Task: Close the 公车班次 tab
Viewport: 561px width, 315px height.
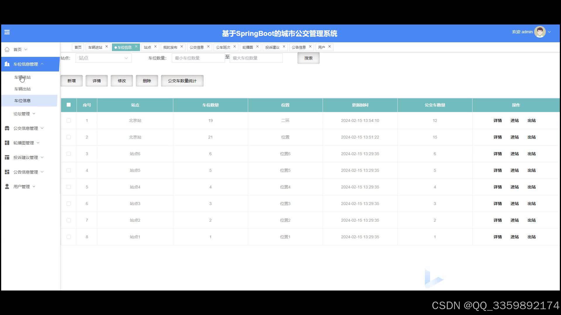Action: point(235,47)
